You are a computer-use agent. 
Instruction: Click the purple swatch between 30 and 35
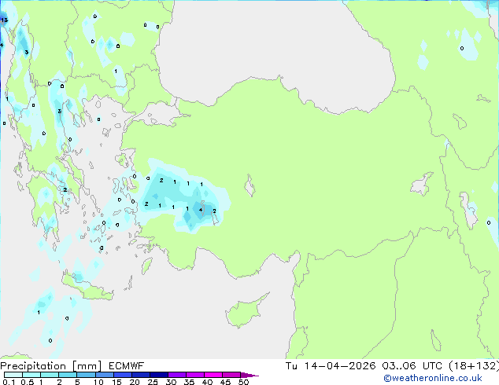(x=176, y=375)
